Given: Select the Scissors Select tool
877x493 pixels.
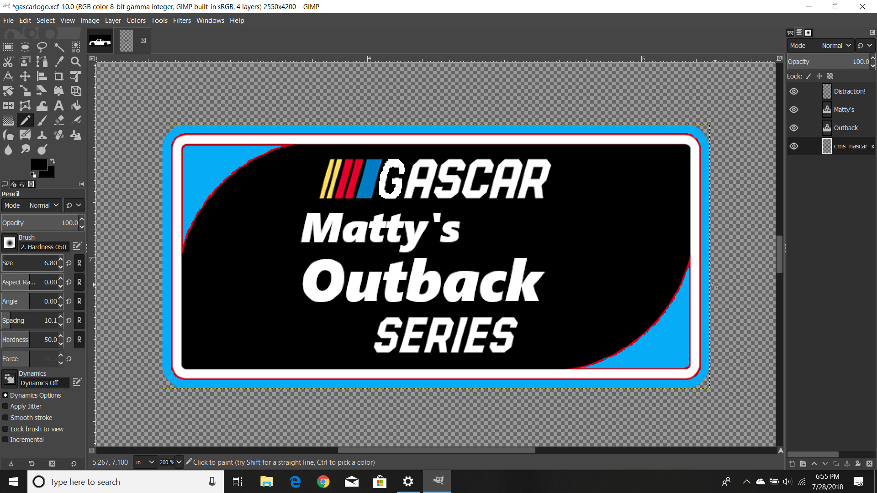Looking at the screenshot, I should 8,62.
